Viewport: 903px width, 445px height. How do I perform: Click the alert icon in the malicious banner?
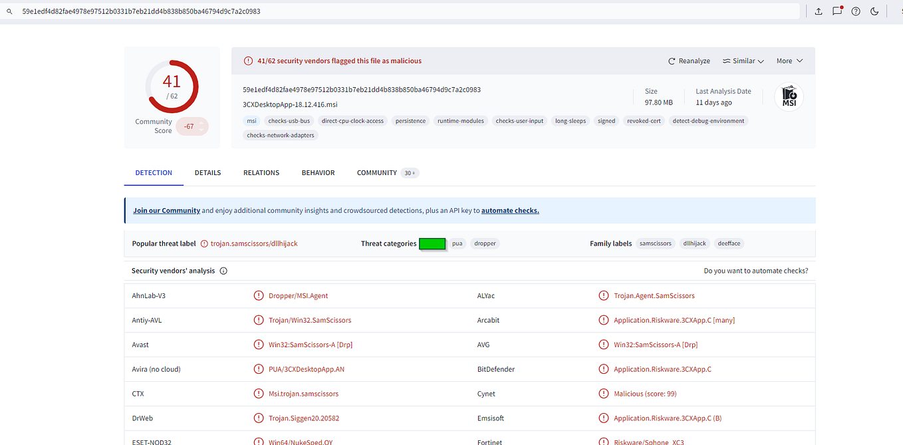(249, 60)
